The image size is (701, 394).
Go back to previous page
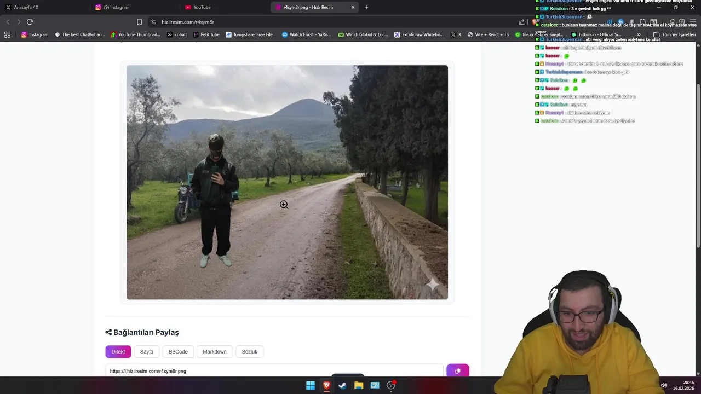pos(8,22)
